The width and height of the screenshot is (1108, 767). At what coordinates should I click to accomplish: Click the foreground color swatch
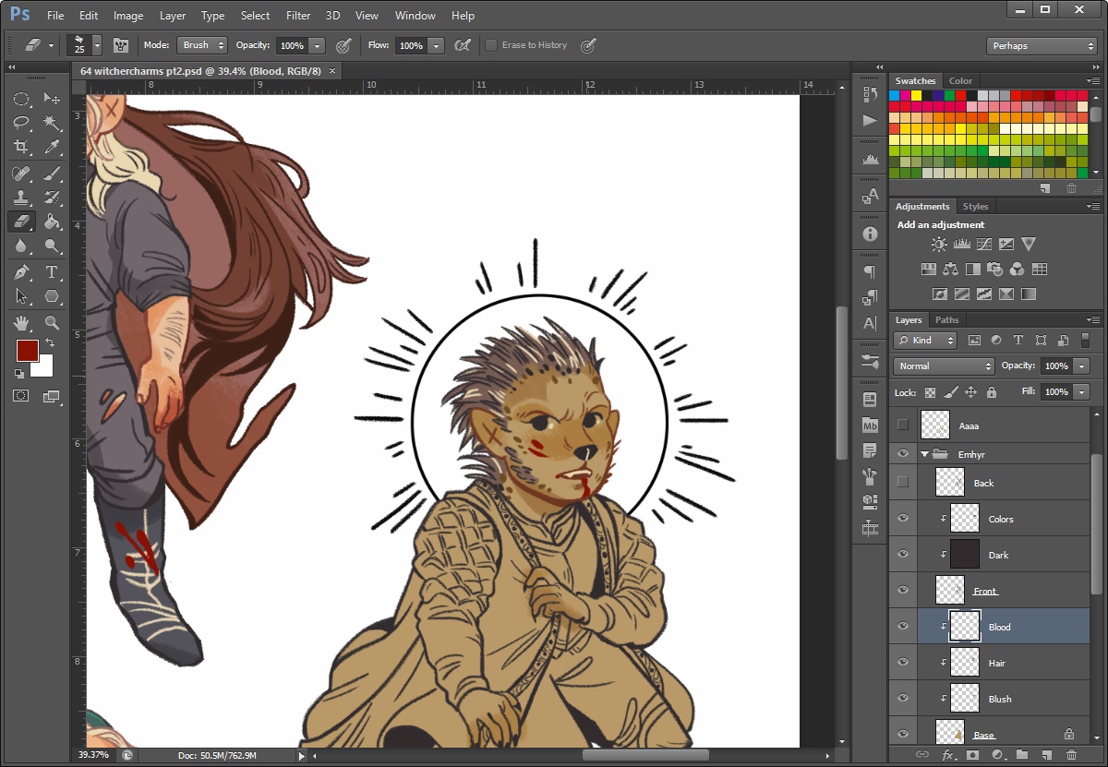[27, 351]
